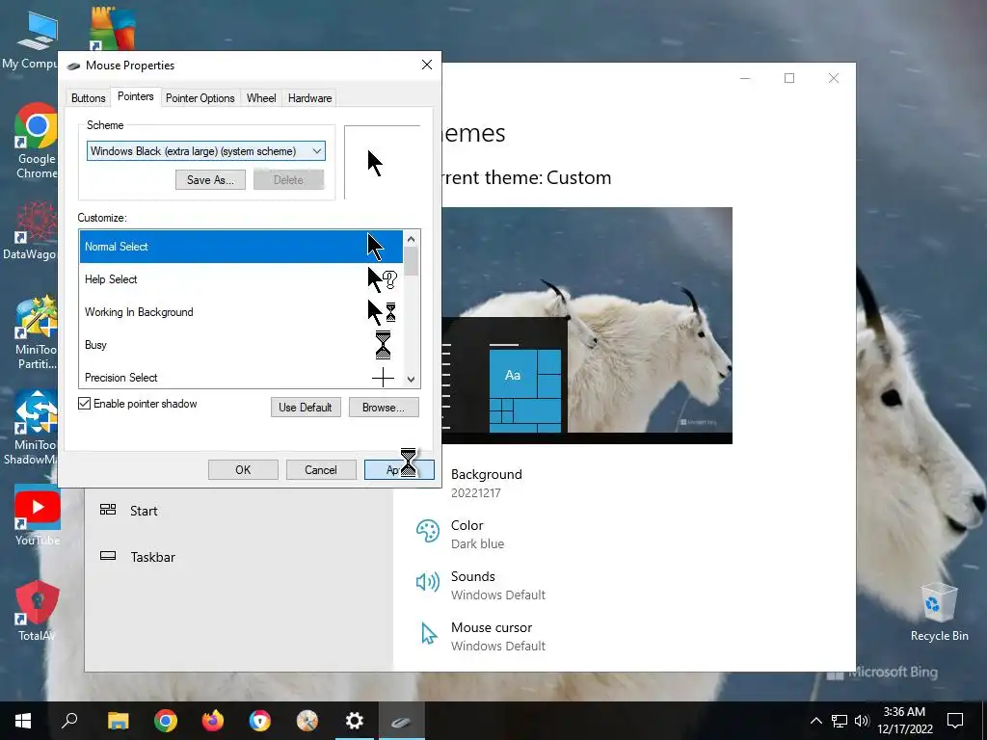Open YouTube desktop shortcut
This screenshot has width=987, height=740.
(x=38, y=515)
